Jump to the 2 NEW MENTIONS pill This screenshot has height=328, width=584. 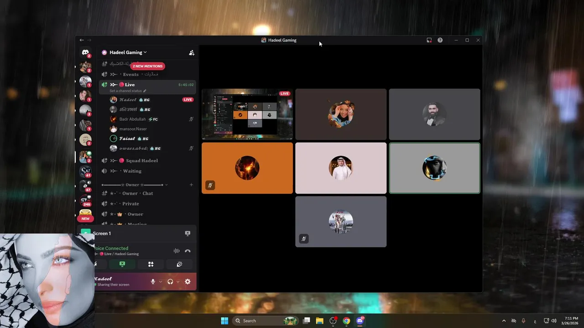(147, 66)
